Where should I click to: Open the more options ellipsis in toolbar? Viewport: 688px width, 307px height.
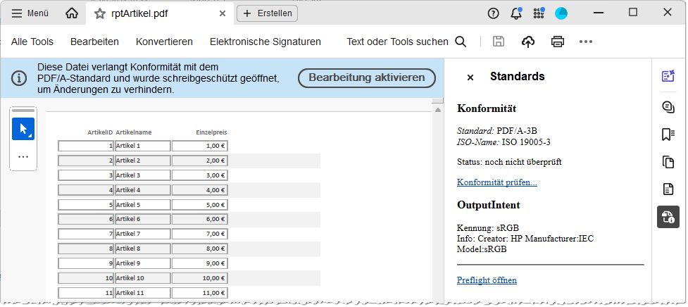point(586,42)
